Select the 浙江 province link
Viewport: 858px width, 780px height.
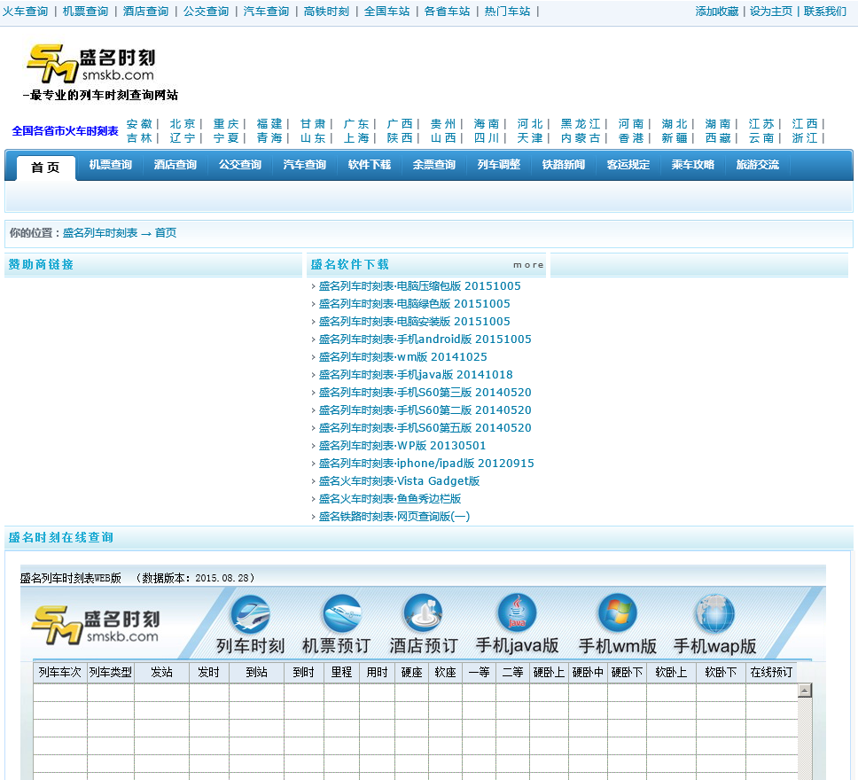click(805, 138)
